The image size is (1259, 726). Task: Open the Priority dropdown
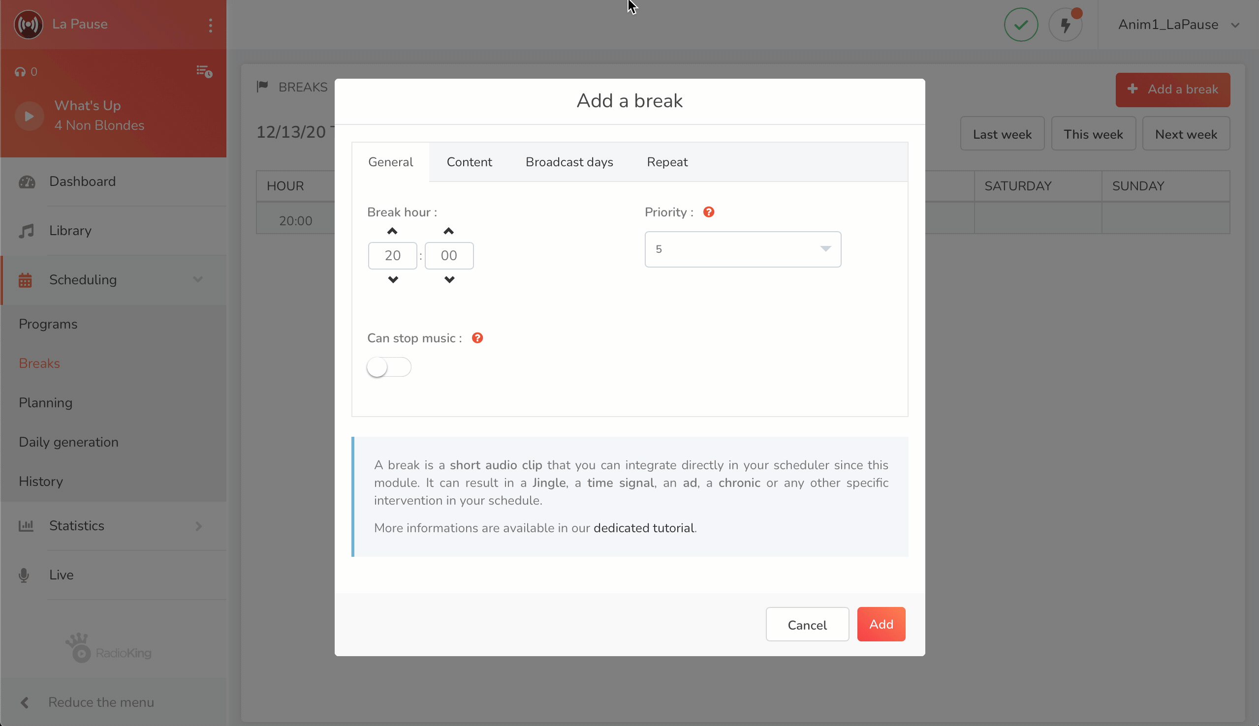click(x=742, y=249)
